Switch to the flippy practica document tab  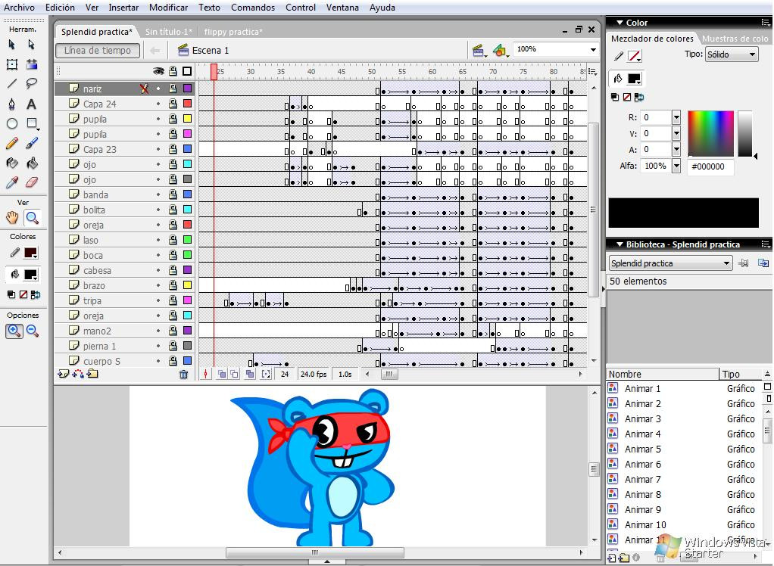[233, 32]
